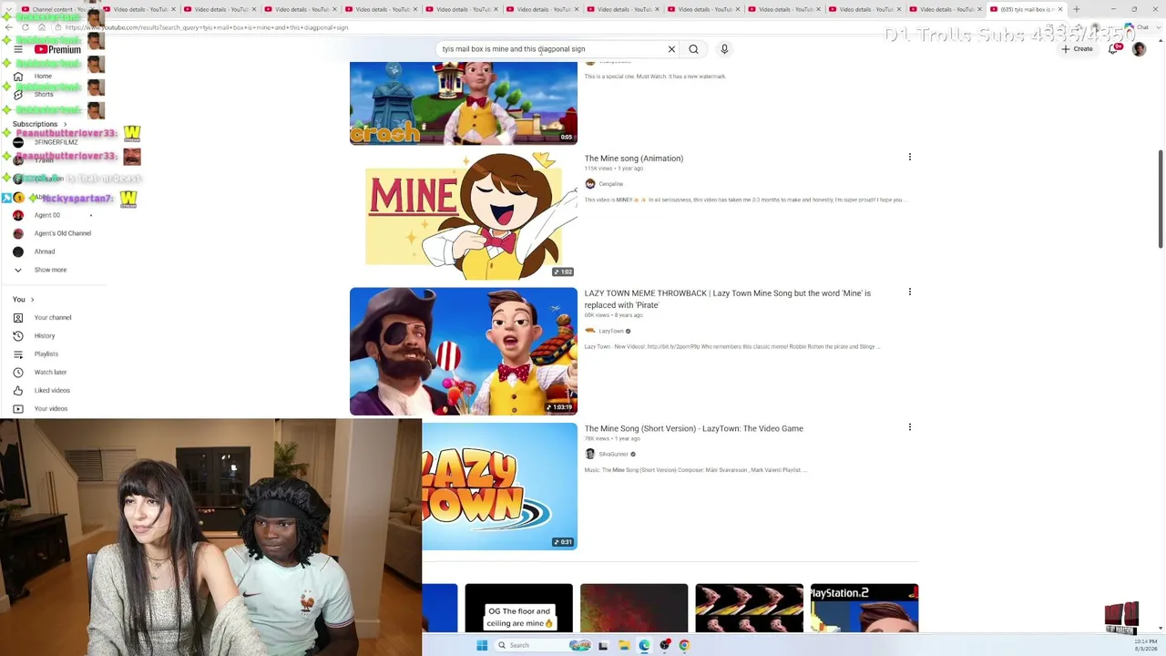Go back with the browser back arrow
Viewport: 1166px width, 656px height.
click(10, 27)
